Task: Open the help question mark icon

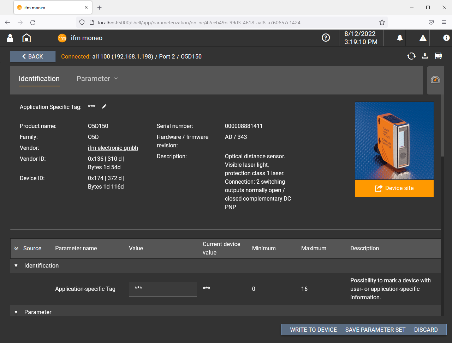Action: click(326, 38)
